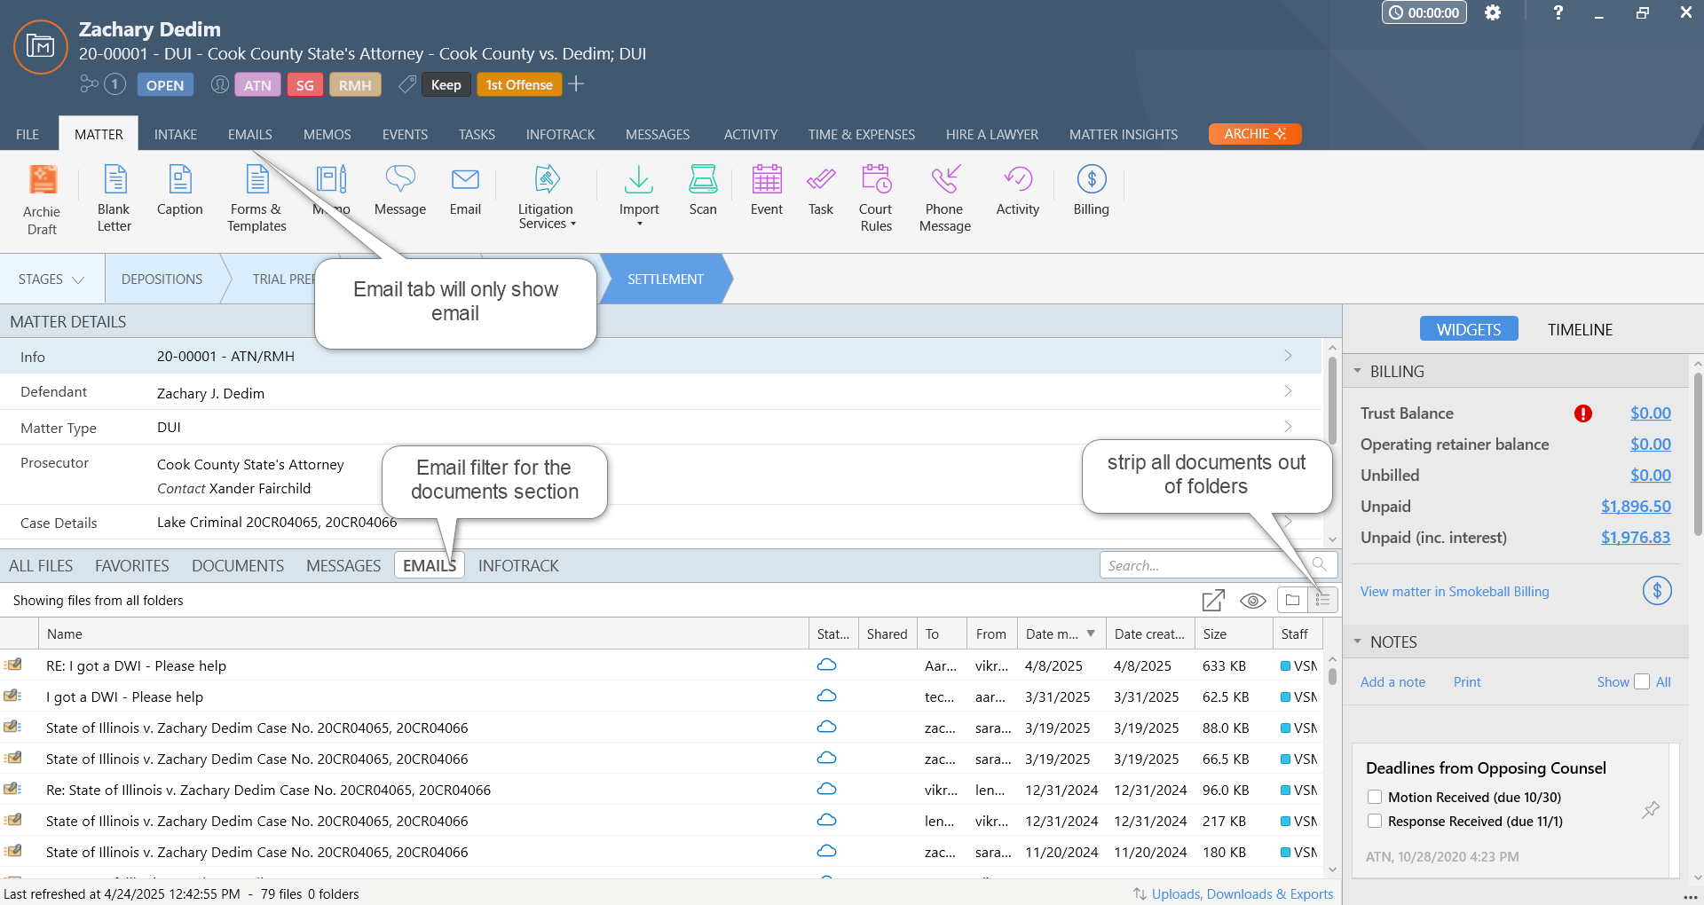Expand the STAGES dropdown

tap(51, 279)
